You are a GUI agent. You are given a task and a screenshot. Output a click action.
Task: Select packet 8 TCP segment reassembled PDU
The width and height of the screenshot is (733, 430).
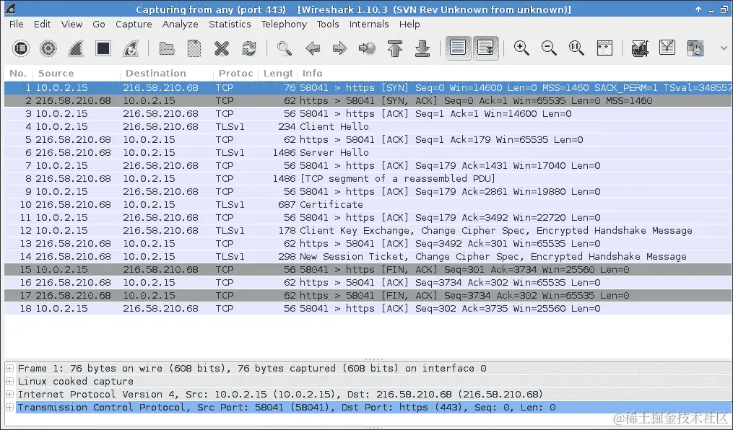point(368,179)
